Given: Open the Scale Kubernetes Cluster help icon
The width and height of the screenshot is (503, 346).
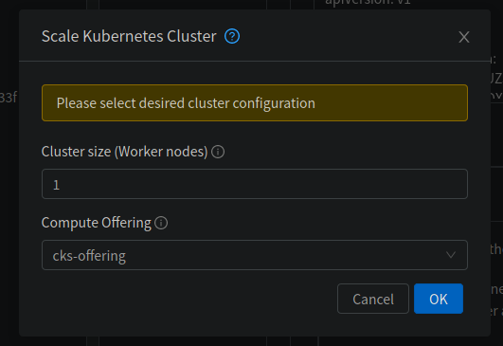Looking at the screenshot, I should [232, 36].
